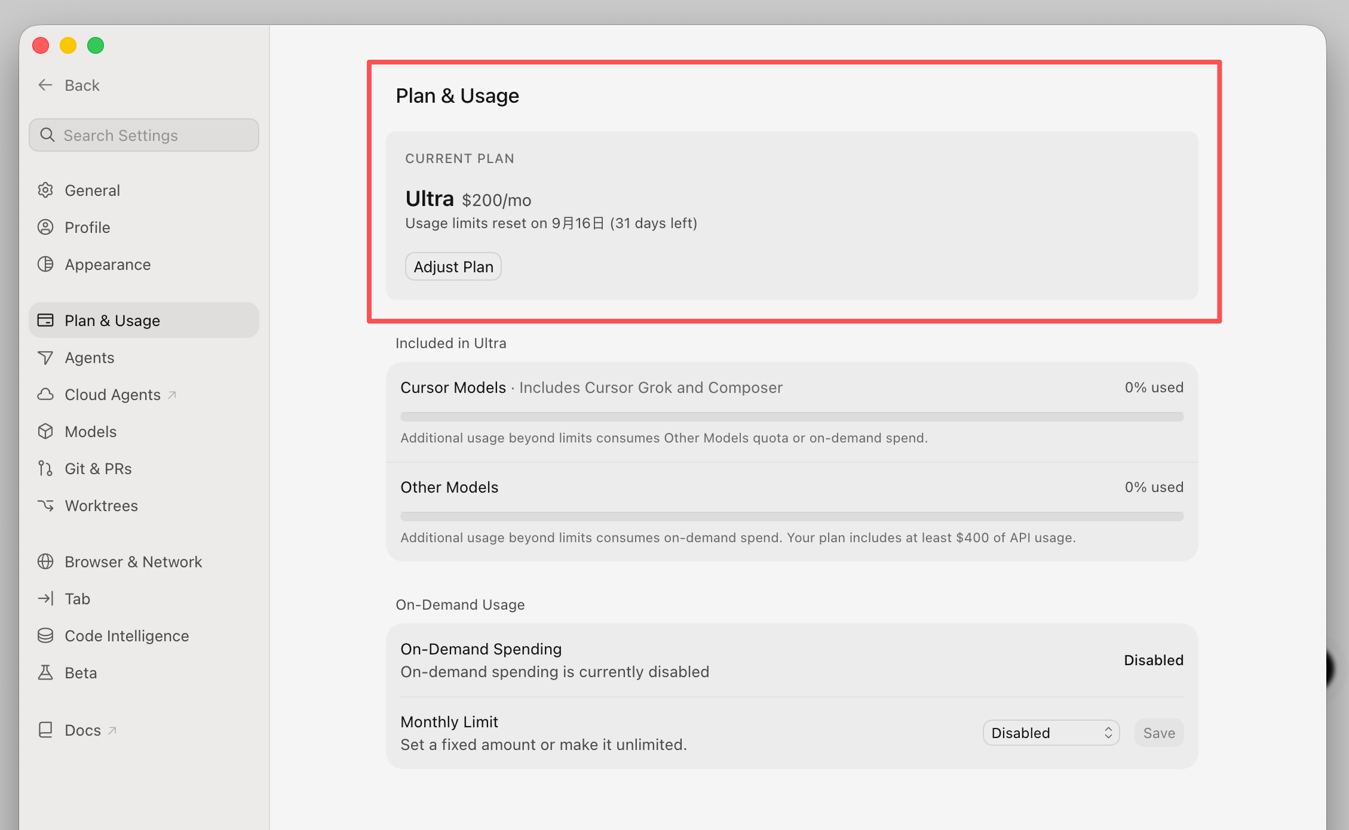Open the Models settings section
This screenshot has width=1349, height=830.
pyautogui.click(x=144, y=432)
